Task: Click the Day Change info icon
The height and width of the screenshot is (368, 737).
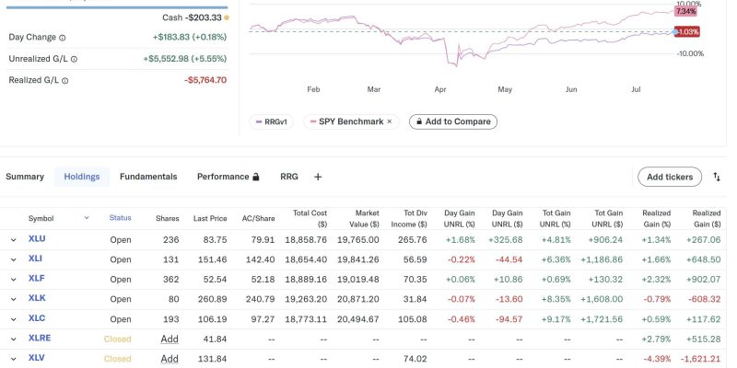Action: [x=63, y=38]
